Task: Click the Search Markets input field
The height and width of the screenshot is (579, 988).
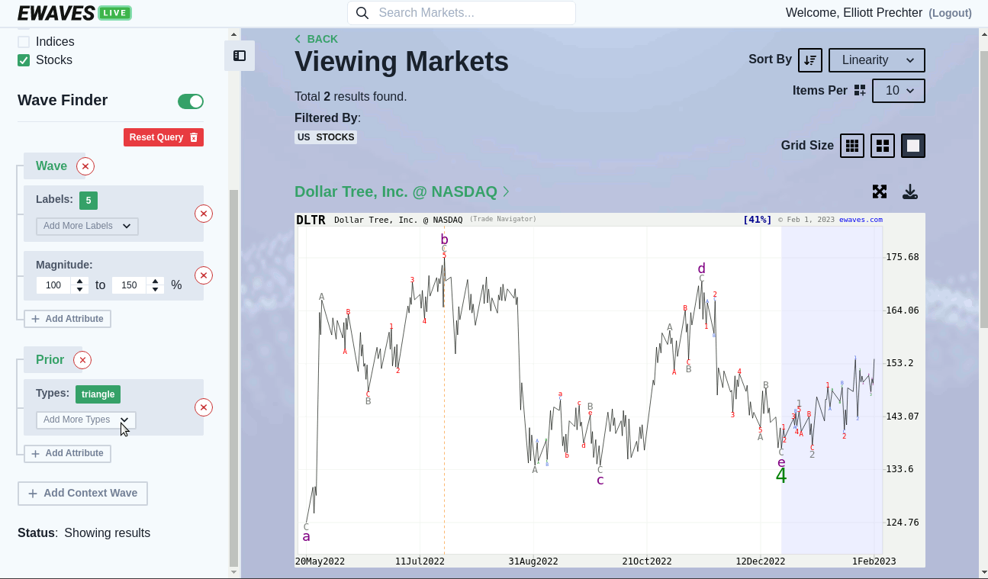Action: coord(461,13)
